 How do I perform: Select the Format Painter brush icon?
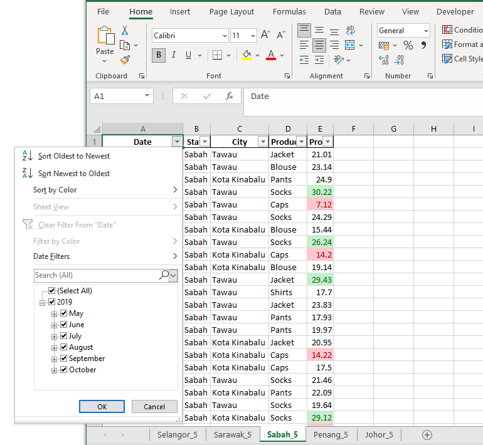click(125, 60)
